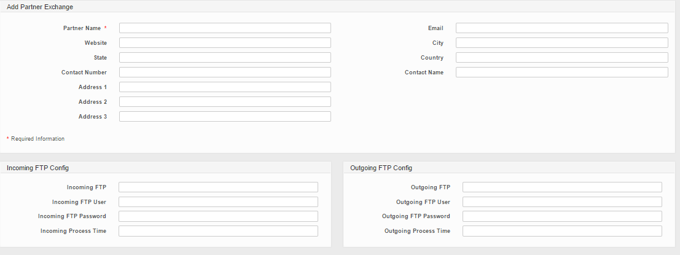Select the Address 1 text box
The image size is (680, 255).
pos(225,87)
